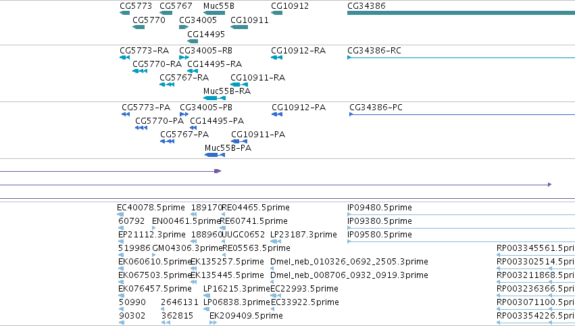Click the EN00461.5prime EST label
Viewport: 575px width, 326px height.
tap(186, 221)
